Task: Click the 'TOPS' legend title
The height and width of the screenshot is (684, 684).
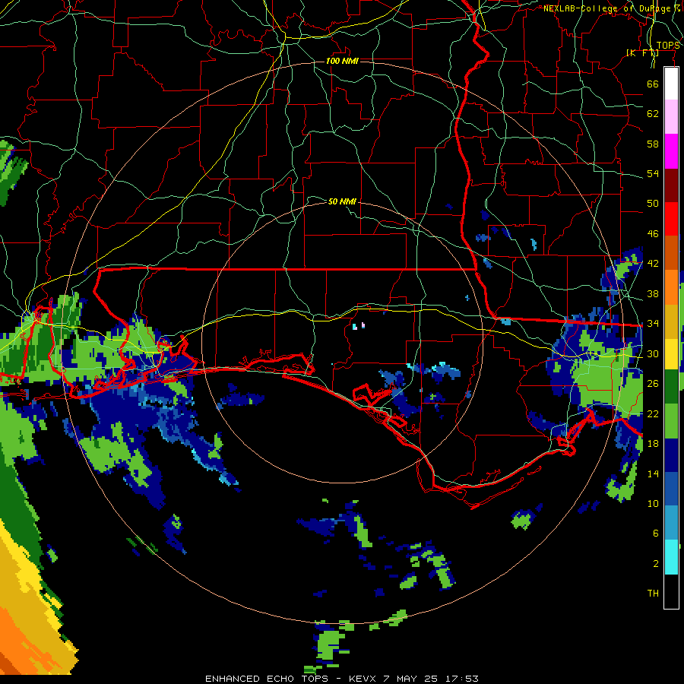Action: coord(668,46)
